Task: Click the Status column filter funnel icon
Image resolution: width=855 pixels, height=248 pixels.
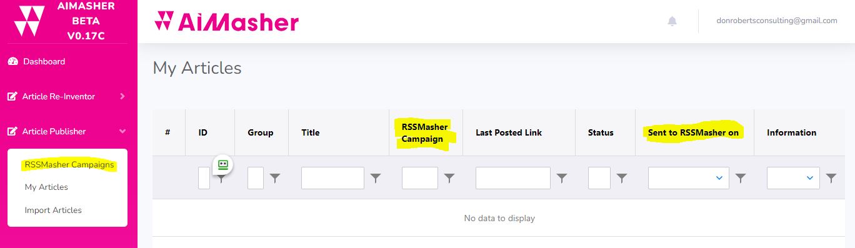Action: click(x=622, y=179)
